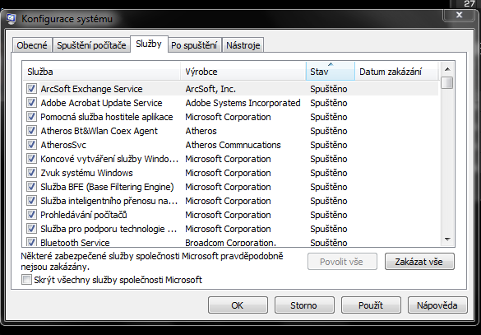Sort by the Stav column header
The height and width of the screenshot is (335, 481).
[x=331, y=72]
